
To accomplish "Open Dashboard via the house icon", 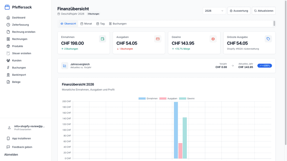I will (x=8, y=18).
